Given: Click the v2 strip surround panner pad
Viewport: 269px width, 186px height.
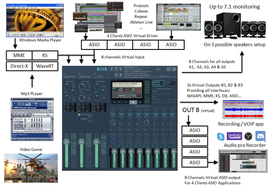Looking at the screenshot, I should tap(83, 107).
